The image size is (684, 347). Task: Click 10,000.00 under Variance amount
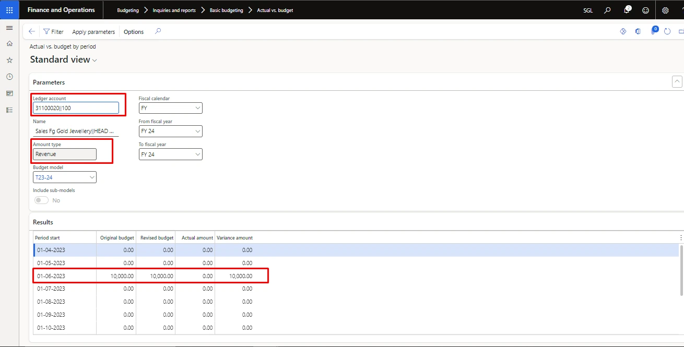240,276
